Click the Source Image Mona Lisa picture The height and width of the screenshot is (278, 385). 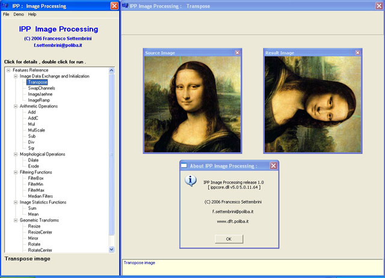(x=192, y=104)
